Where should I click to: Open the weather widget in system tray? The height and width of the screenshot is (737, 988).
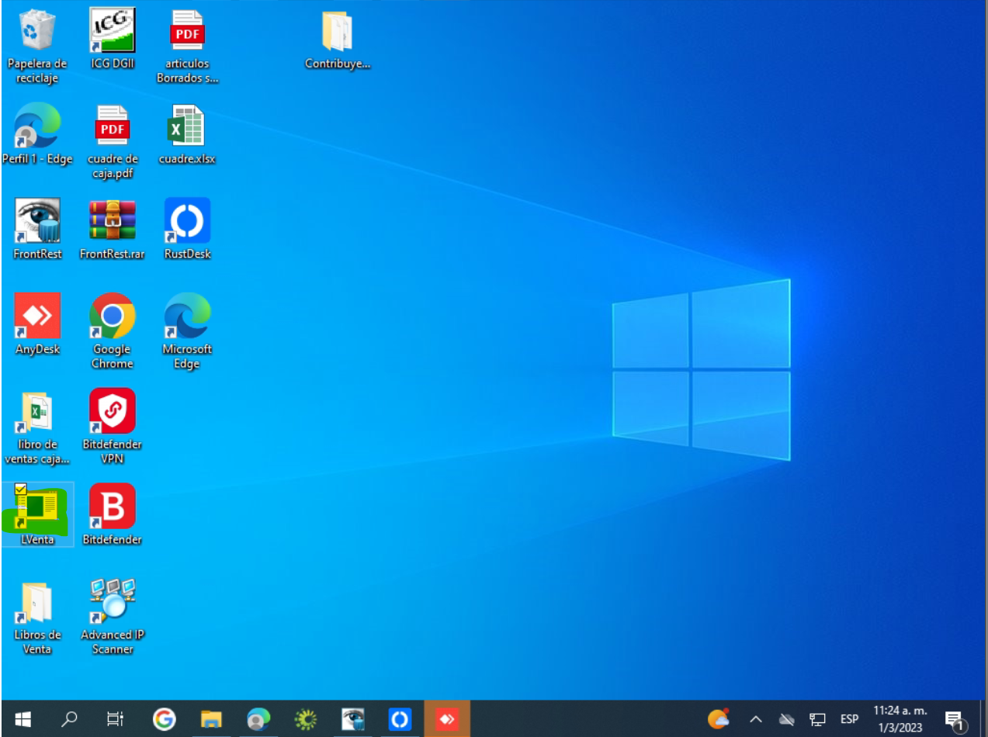(x=719, y=719)
